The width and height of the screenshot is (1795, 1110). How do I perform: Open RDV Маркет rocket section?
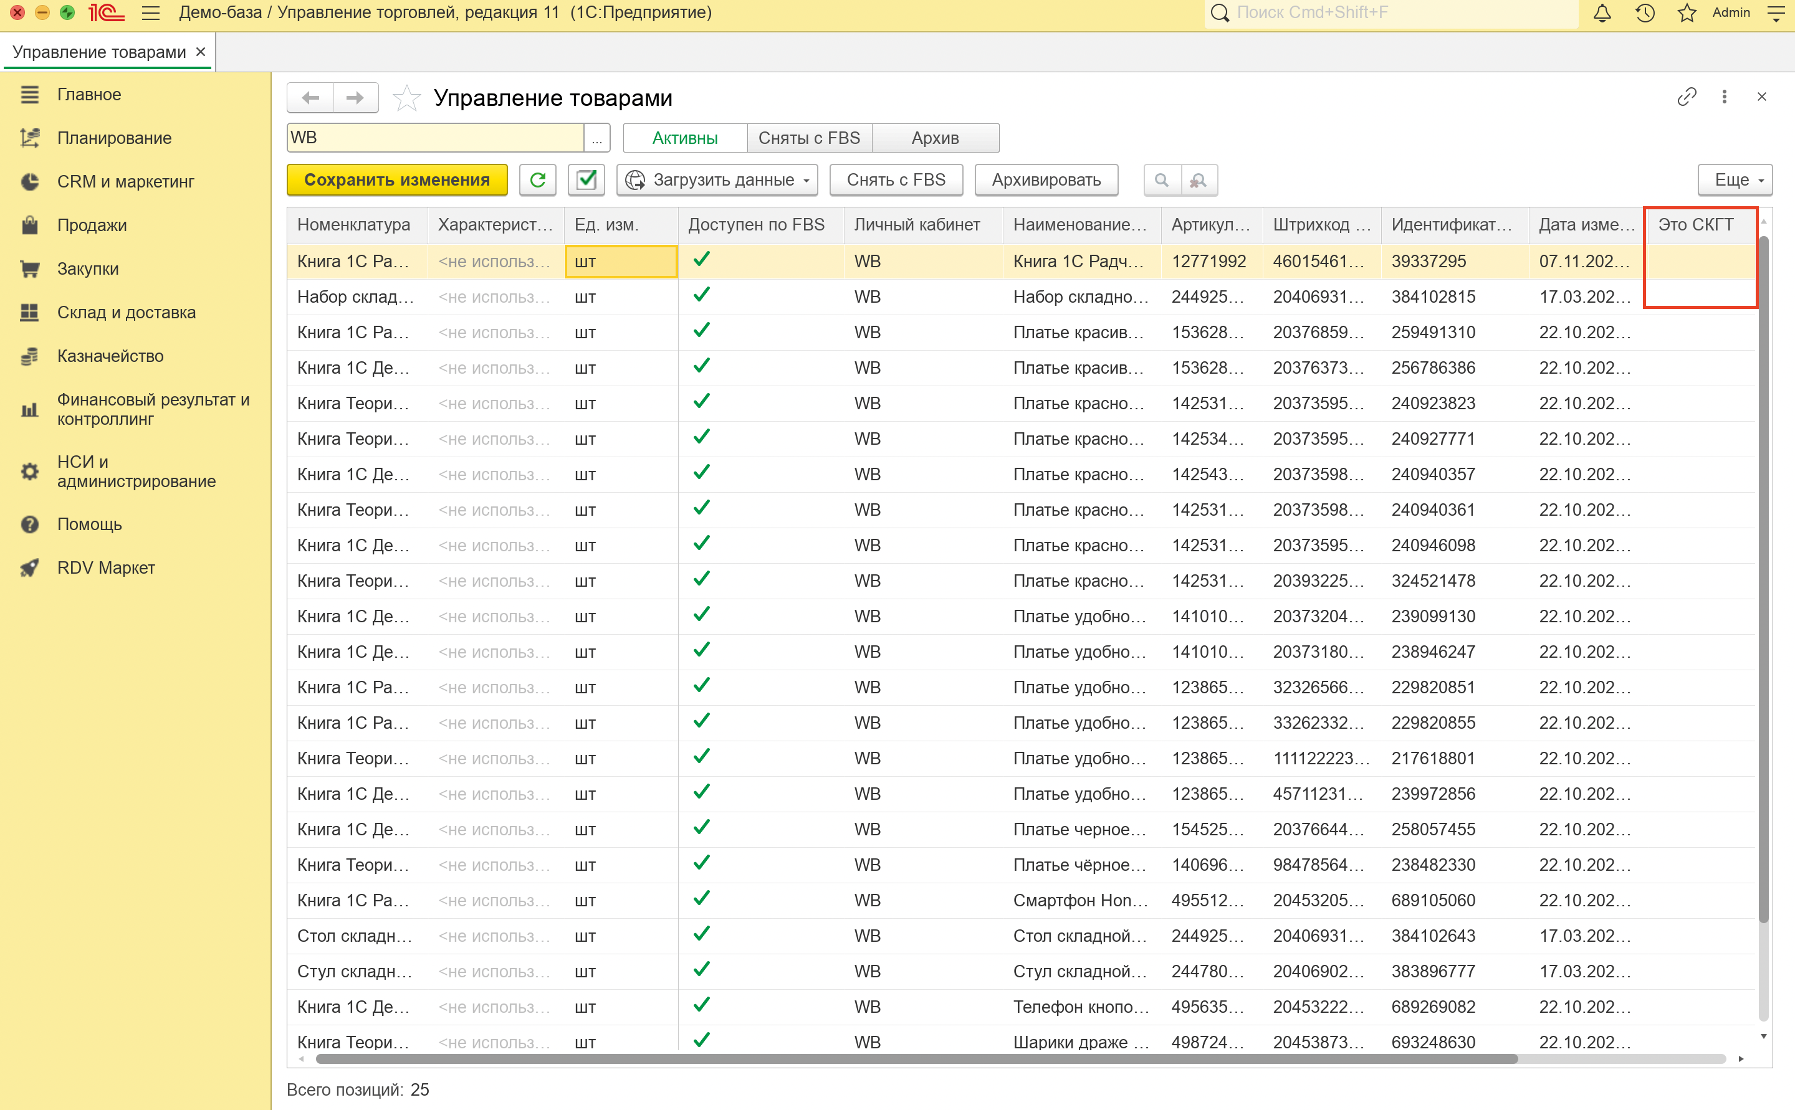click(x=106, y=567)
